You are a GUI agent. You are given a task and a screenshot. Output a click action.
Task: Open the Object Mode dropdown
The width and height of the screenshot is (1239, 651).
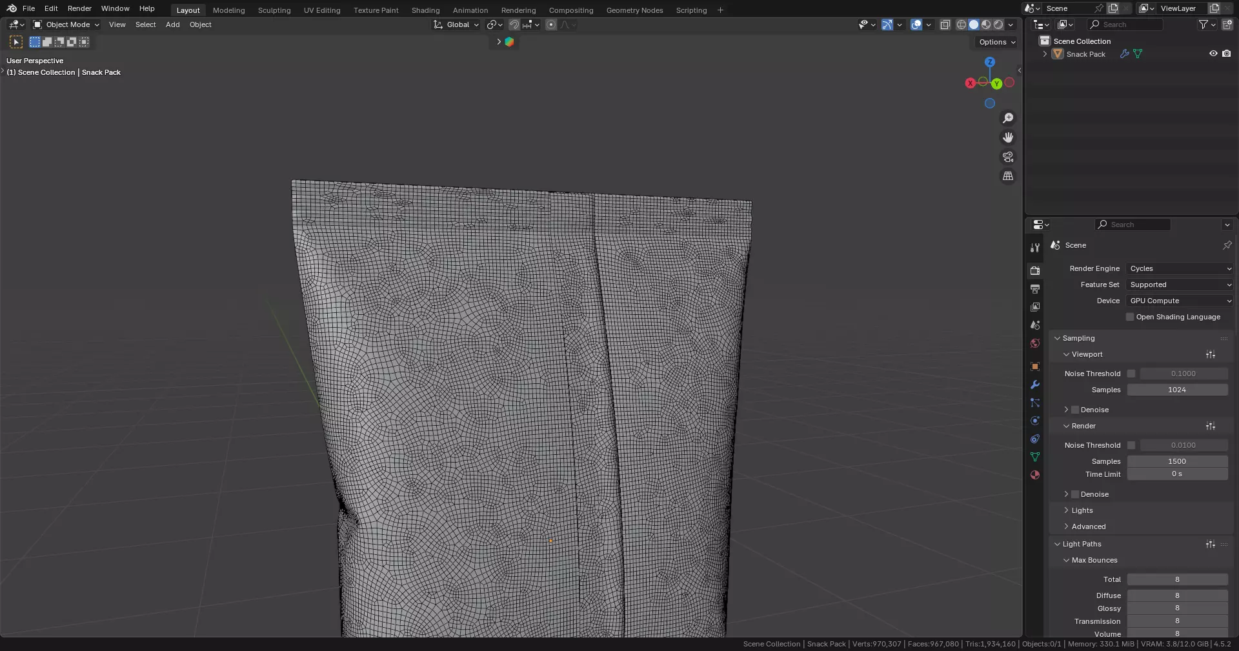[66, 25]
